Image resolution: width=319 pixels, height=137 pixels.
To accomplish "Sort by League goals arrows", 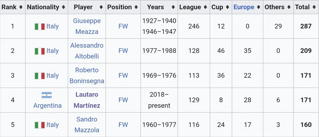I will (x=205, y=7).
